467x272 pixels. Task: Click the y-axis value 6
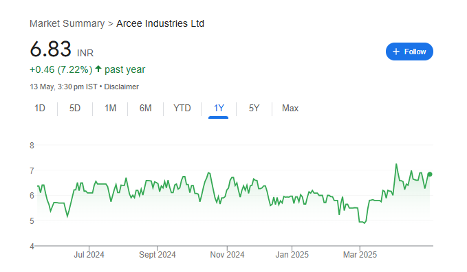[x=32, y=196]
